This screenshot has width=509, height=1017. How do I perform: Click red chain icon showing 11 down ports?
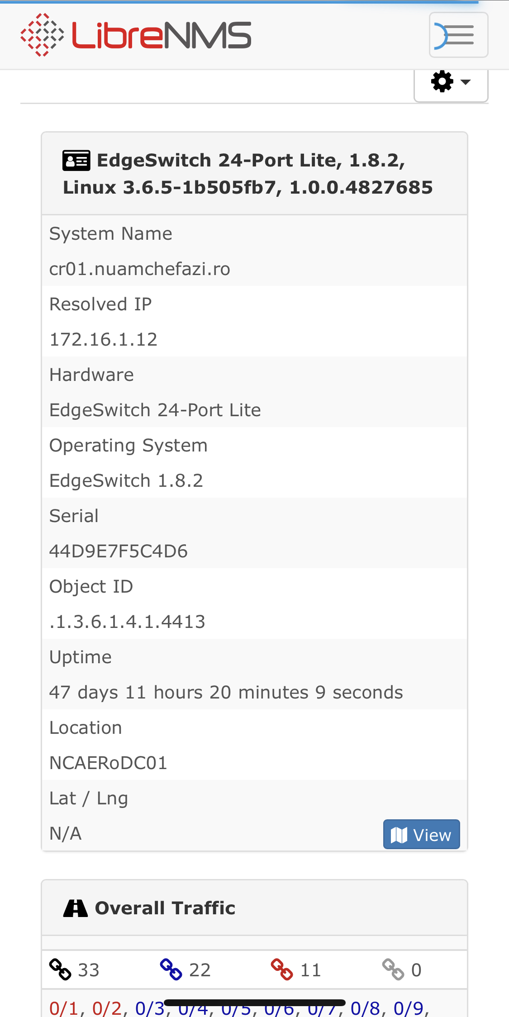[x=283, y=969]
